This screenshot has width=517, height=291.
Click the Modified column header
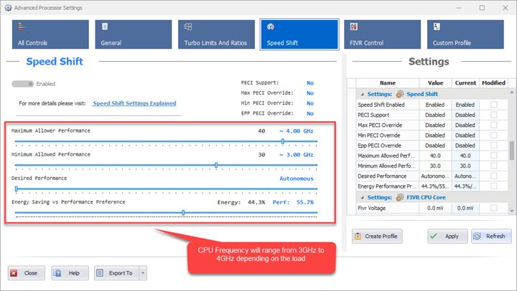[493, 83]
